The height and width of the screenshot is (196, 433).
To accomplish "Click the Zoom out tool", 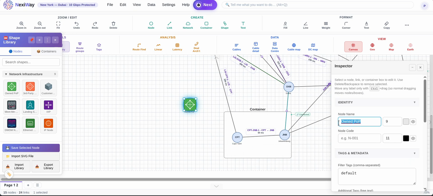I will 40,25.
